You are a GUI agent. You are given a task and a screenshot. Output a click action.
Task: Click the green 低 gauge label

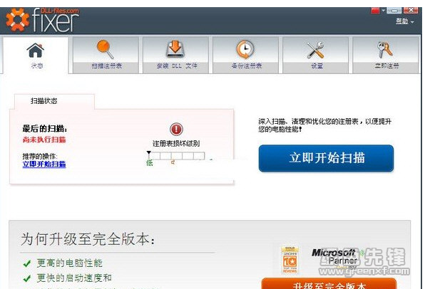150,163
